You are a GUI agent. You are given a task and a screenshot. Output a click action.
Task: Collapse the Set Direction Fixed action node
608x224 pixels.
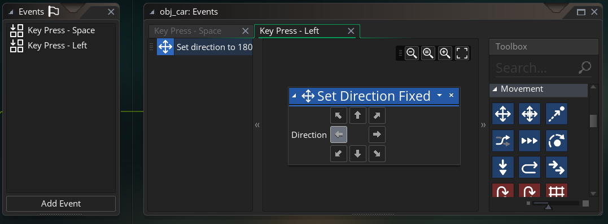[x=294, y=96]
